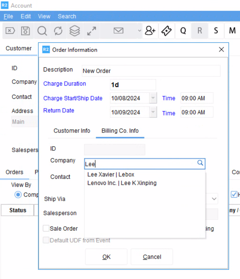Screen dimensions: 240x279
Task: Click the envelope email toolbar icon
Action: pyautogui.click(x=118, y=31)
